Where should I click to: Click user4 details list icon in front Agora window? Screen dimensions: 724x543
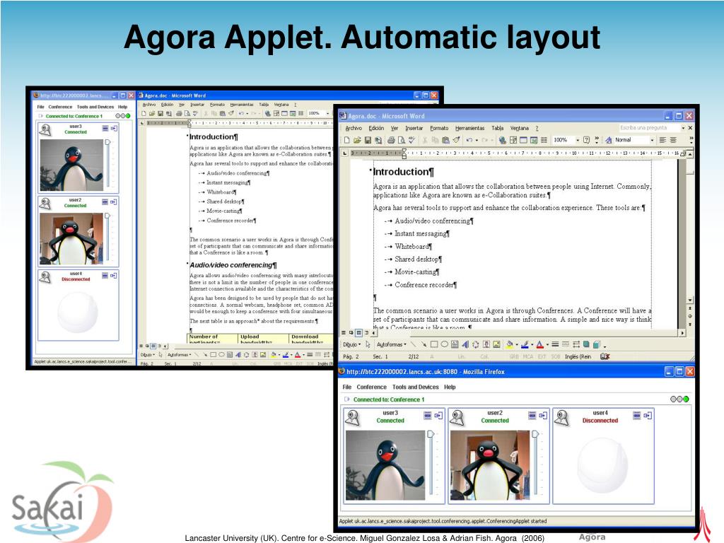pos(637,416)
